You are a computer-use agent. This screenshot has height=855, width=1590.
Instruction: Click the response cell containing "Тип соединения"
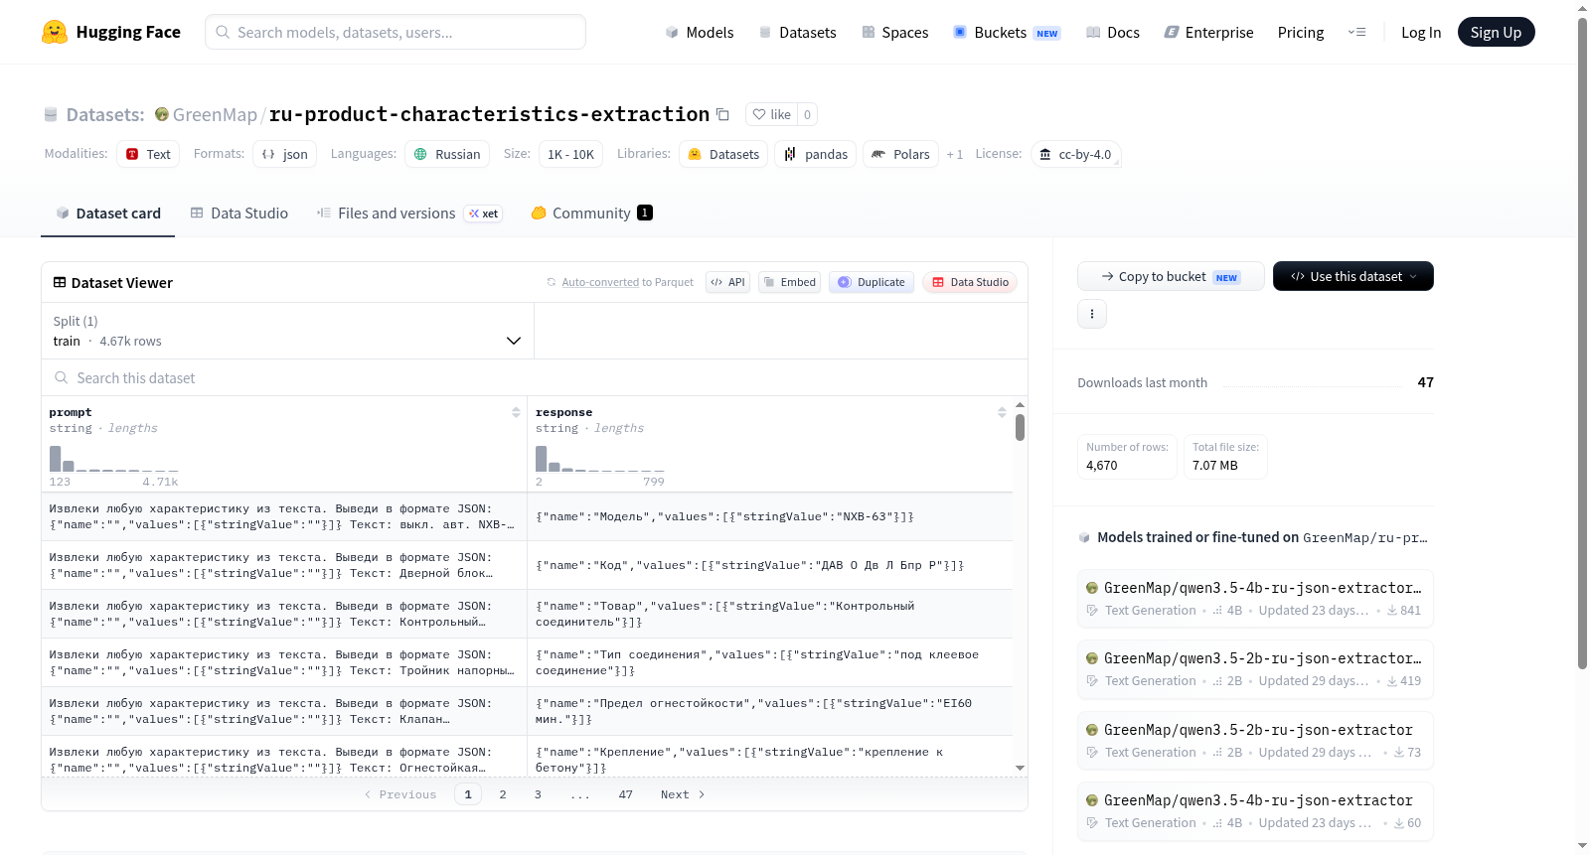click(770, 662)
